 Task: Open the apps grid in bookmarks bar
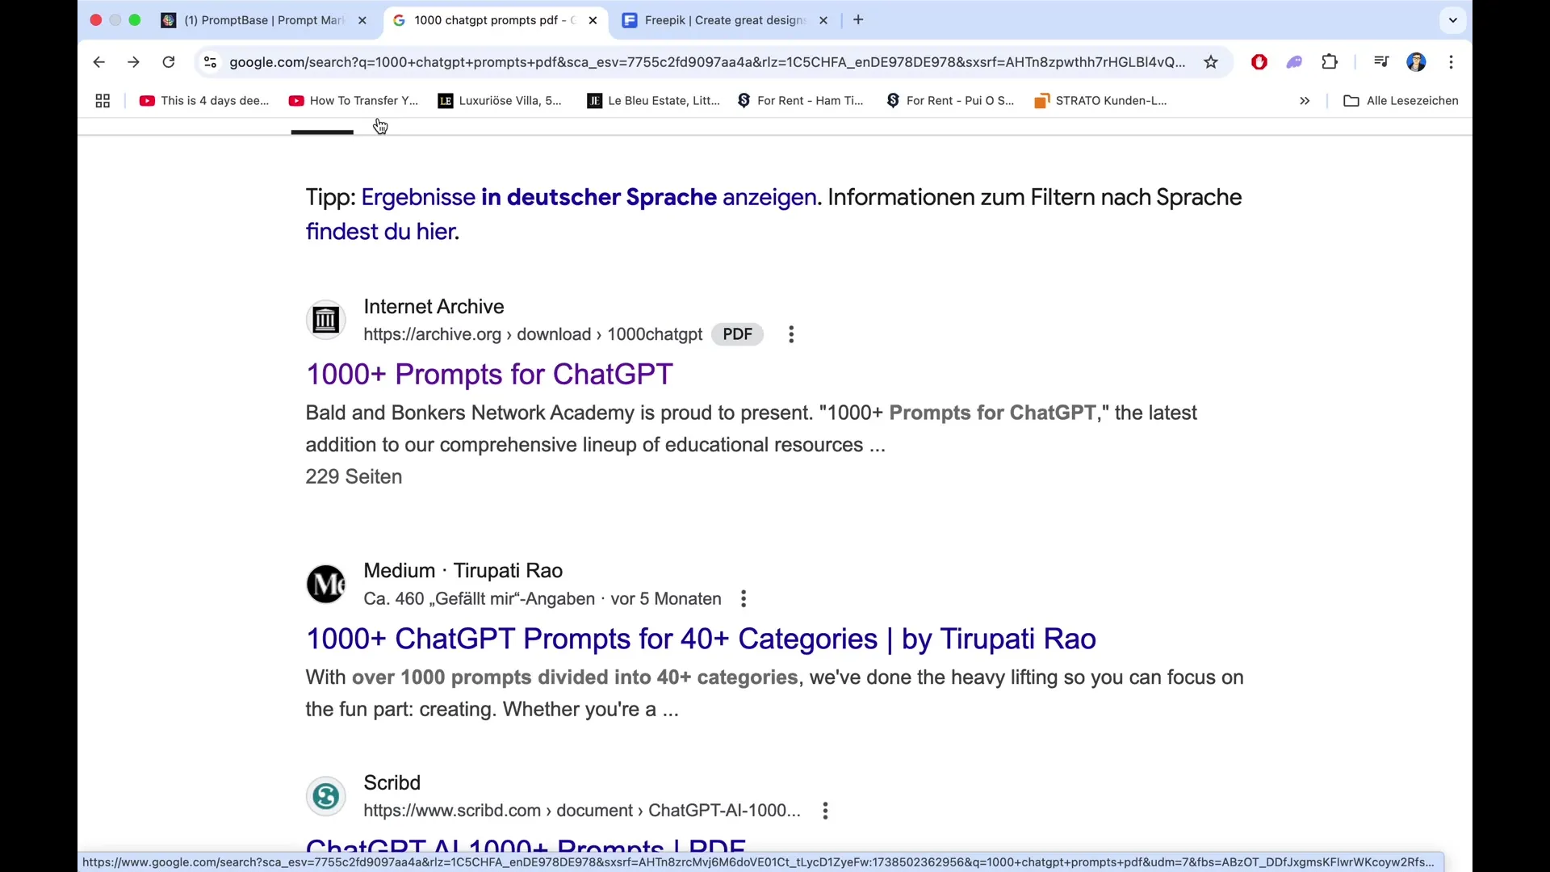103,101
